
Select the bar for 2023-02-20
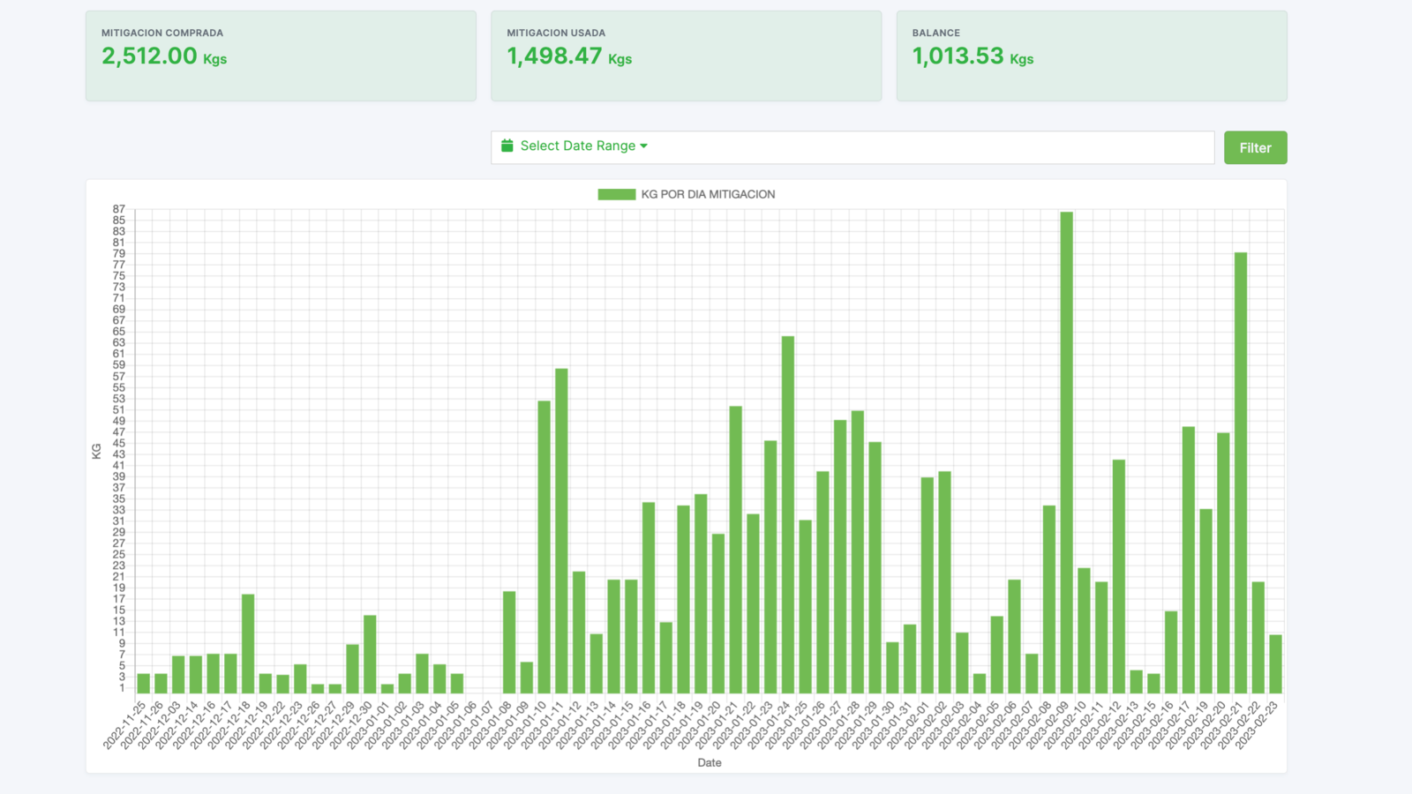click(1223, 563)
